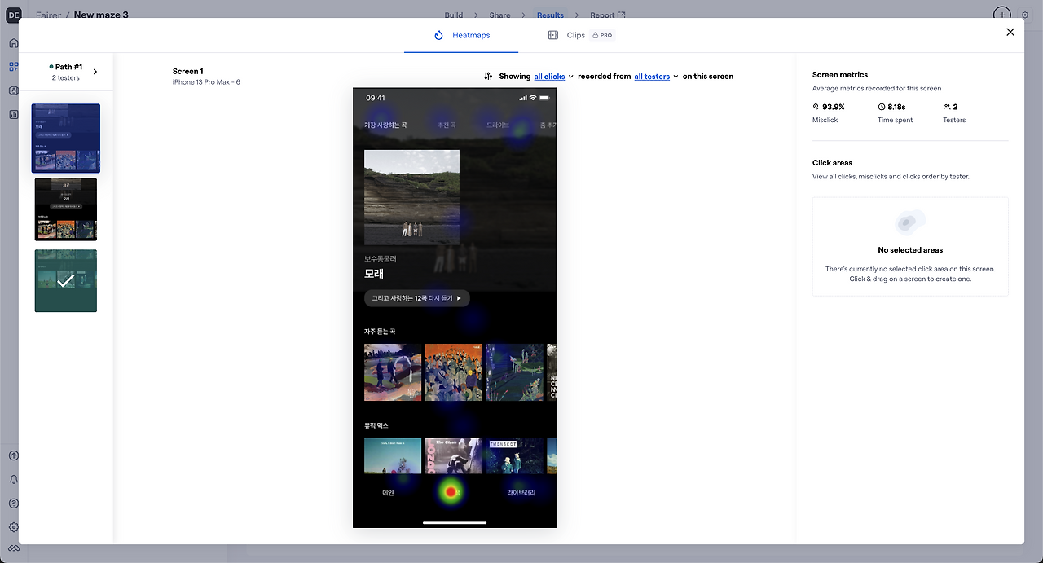Click the Misclick metric icon

816,107
